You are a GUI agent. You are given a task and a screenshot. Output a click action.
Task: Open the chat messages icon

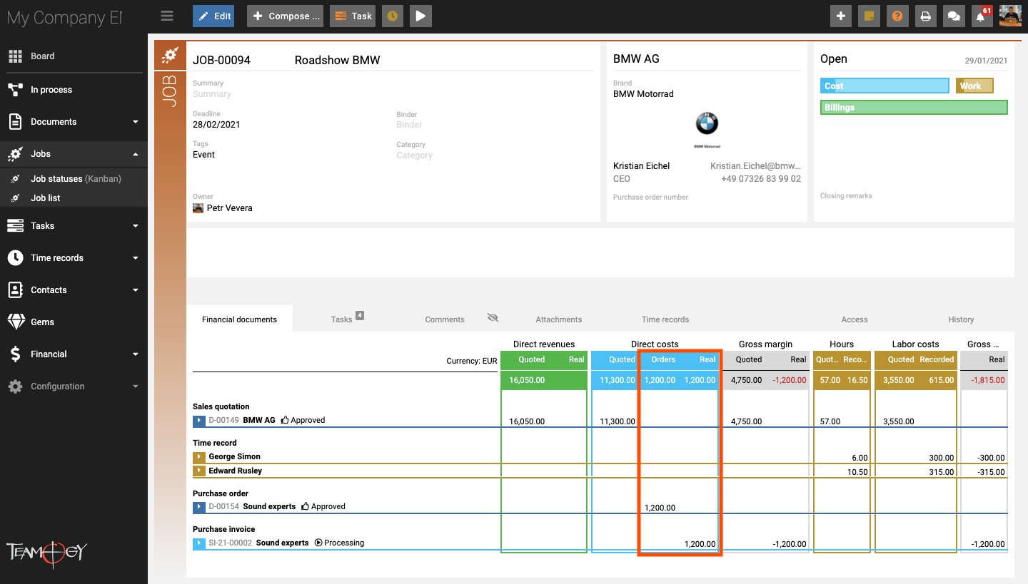point(954,16)
